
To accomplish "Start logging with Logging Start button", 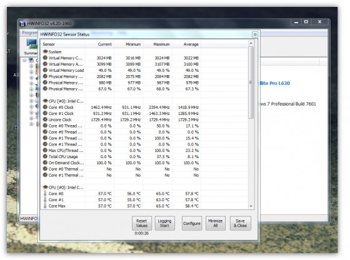I will 164,223.
